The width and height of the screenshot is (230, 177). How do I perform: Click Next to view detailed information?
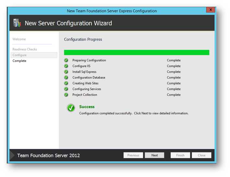click(154, 155)
